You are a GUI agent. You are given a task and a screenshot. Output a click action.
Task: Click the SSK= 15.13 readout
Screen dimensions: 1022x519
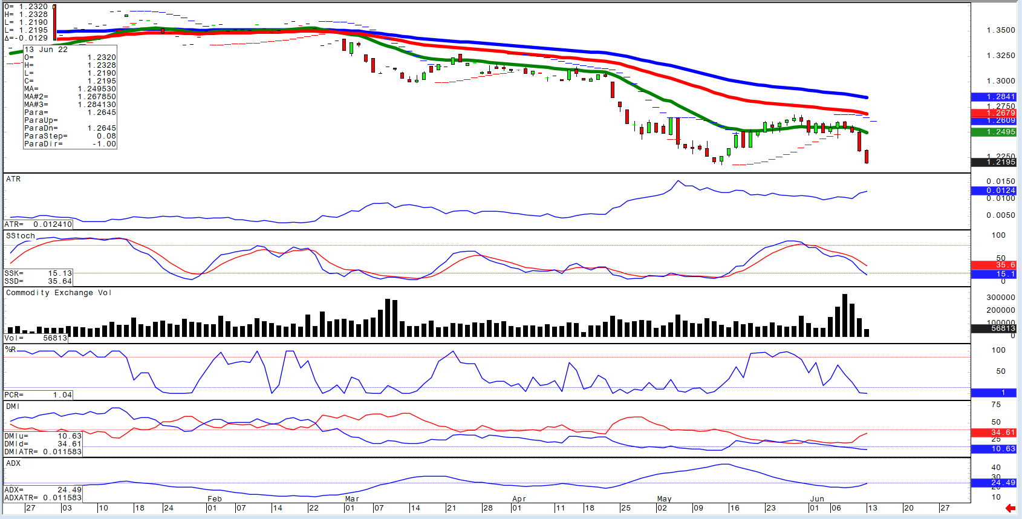(x=38, y=273)
